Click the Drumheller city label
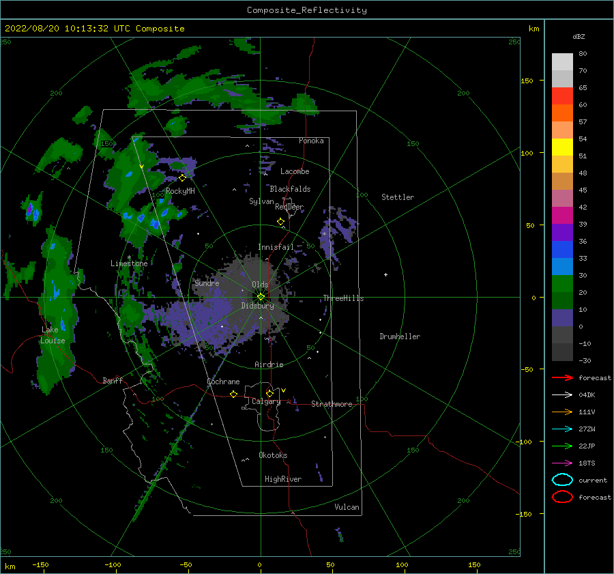Viewport: 614px width, 574px height. [400, 336]
